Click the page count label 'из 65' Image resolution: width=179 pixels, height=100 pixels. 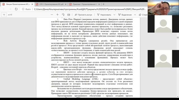(x=10, y=15)
